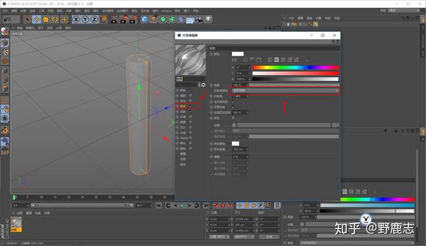Open the File menu in the main menu bar
The width and height of the screenshot is (426, 246).
coord(5,11)
